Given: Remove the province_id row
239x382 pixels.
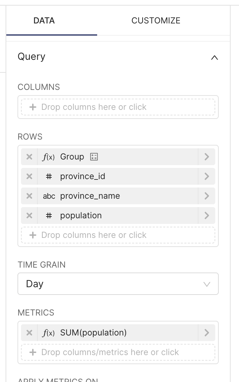Looking at the screenshot, I should point(29,176).
